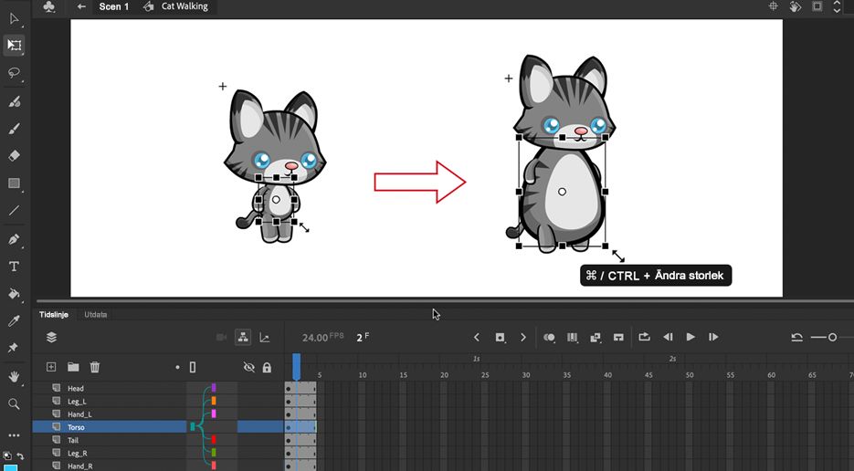Toggle visibility for all layers

coord(249,368)
